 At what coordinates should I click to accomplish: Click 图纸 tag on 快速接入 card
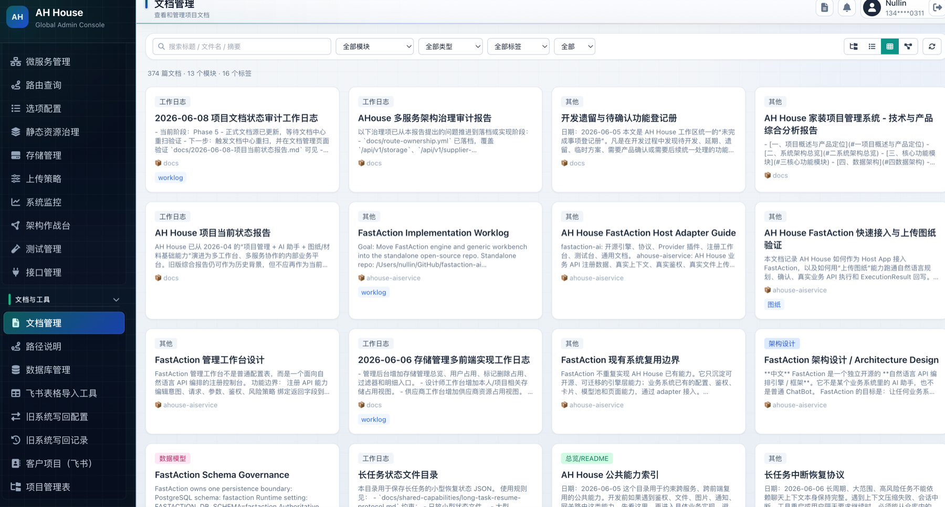coord(774,305)
